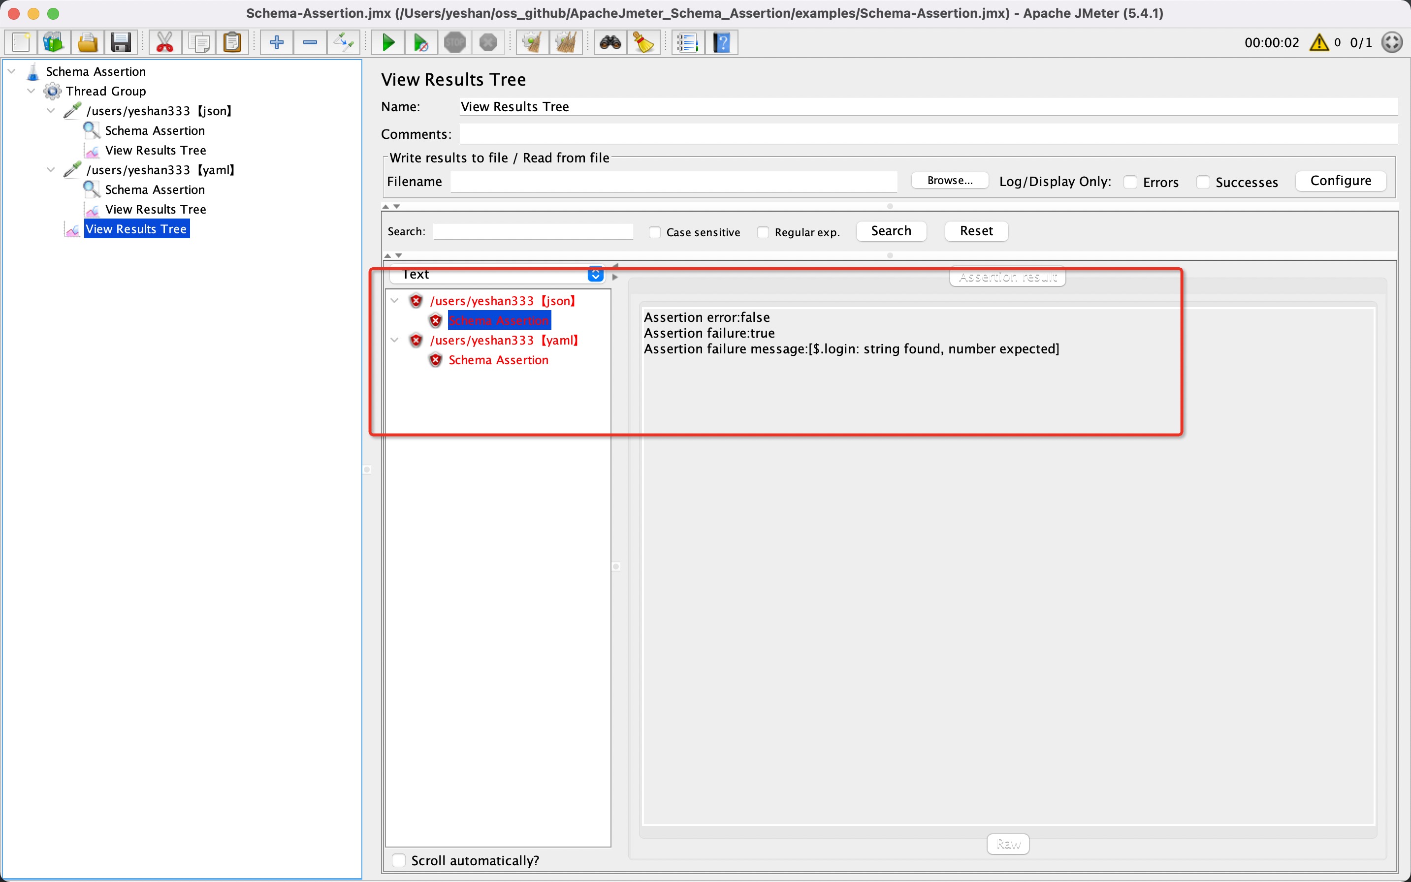Viewport: 1411px width, 882px height.
Task: Enable the Case sensitive search toggle
Action: [x=653, y=232]
